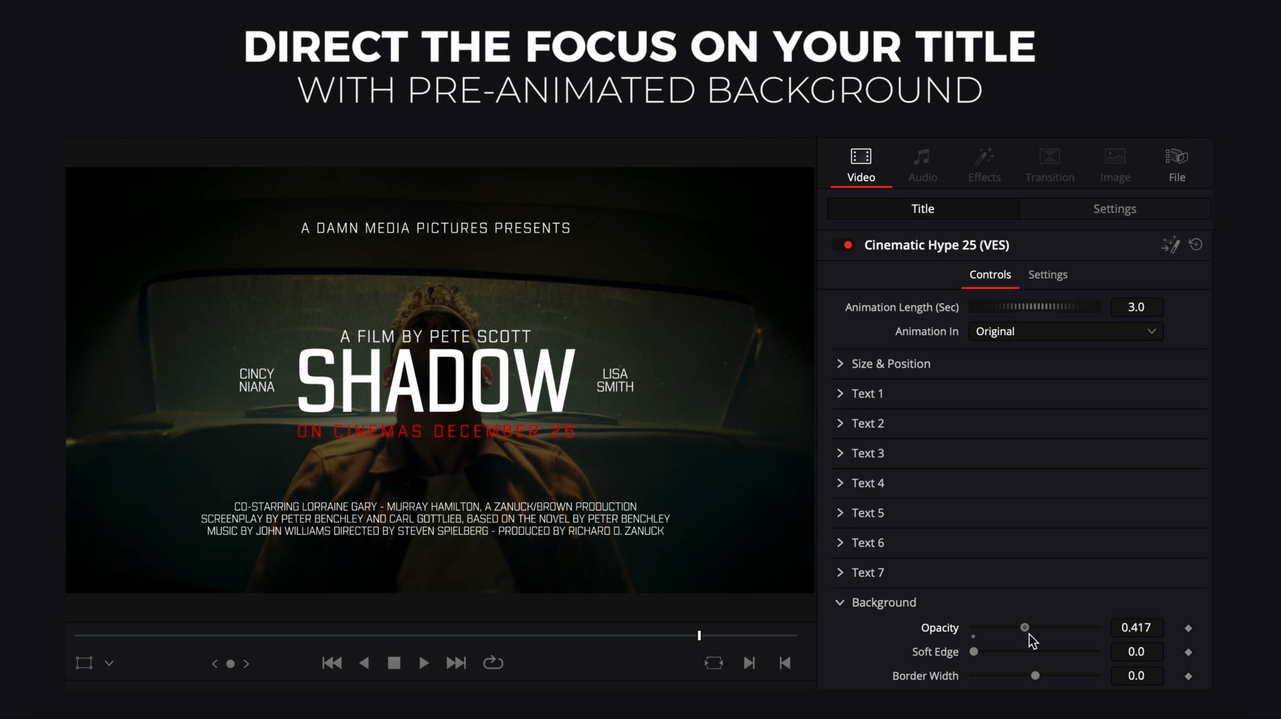Open the Video inspector tab
The width and height of the screenshot is (1281, 719).
coord(861,165)
